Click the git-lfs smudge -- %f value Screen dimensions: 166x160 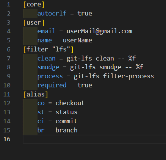point(106,67)
